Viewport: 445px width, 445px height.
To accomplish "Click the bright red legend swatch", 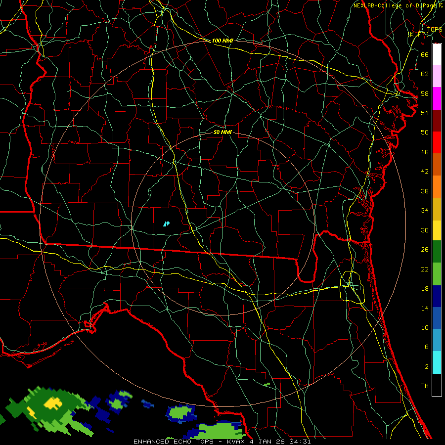I will click(437, 142).
